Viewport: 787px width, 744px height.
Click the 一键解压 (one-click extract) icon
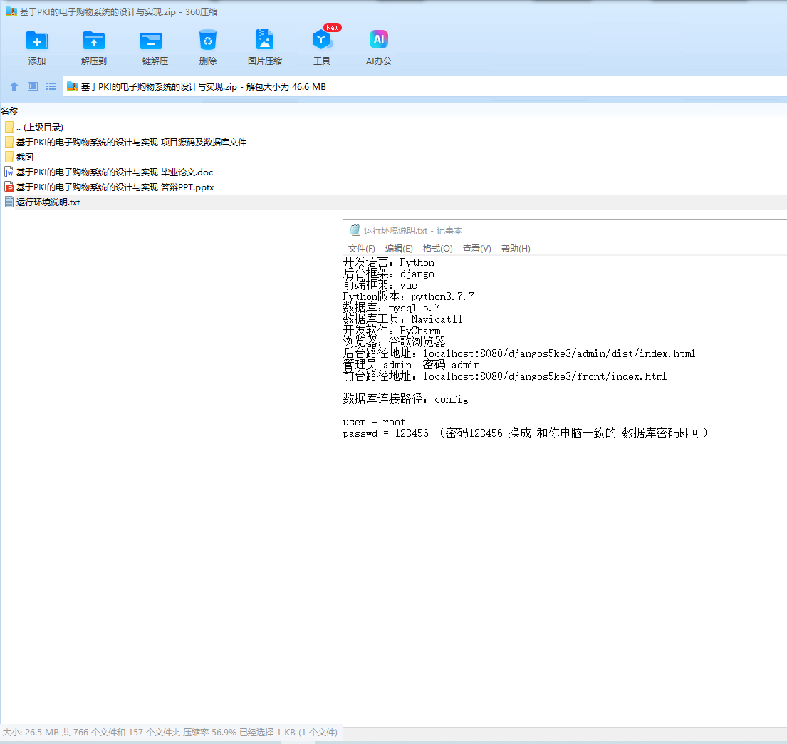[x=150, y=41]
